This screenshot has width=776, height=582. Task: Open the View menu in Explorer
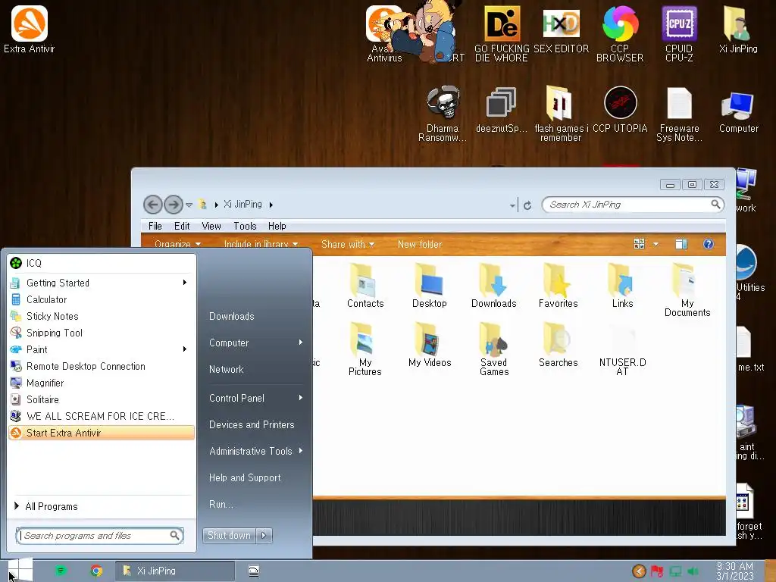[x=211, y=226]
